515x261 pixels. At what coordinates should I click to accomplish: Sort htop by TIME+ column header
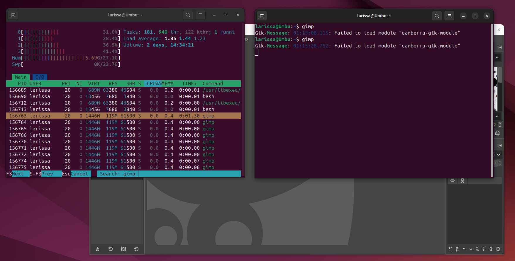coord(189,83)
